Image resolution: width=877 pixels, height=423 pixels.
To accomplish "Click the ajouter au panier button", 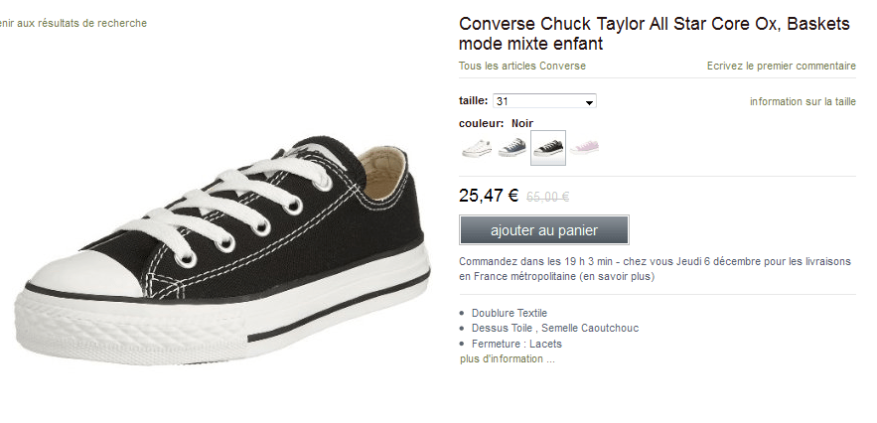I will [x=543, y=230].
